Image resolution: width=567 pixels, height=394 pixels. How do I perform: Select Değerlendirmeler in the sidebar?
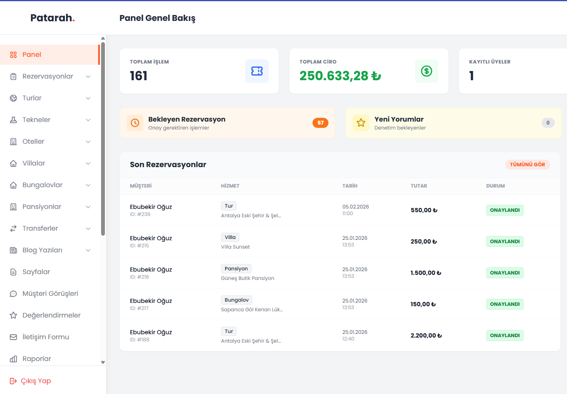click(51, 315)
